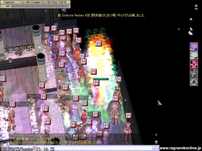Click the chat message input field
This screenshot has width=202, height=151.
click(94, 148)
